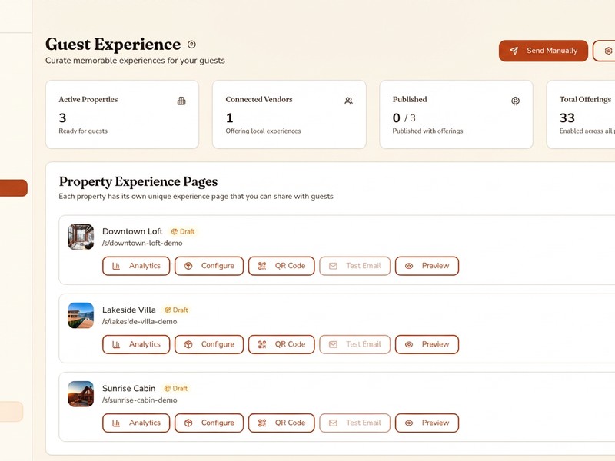The height and width of the screenshot is (461, 615).
Task: Configure the Lakeside Villa property
Action: coord(208,344)
